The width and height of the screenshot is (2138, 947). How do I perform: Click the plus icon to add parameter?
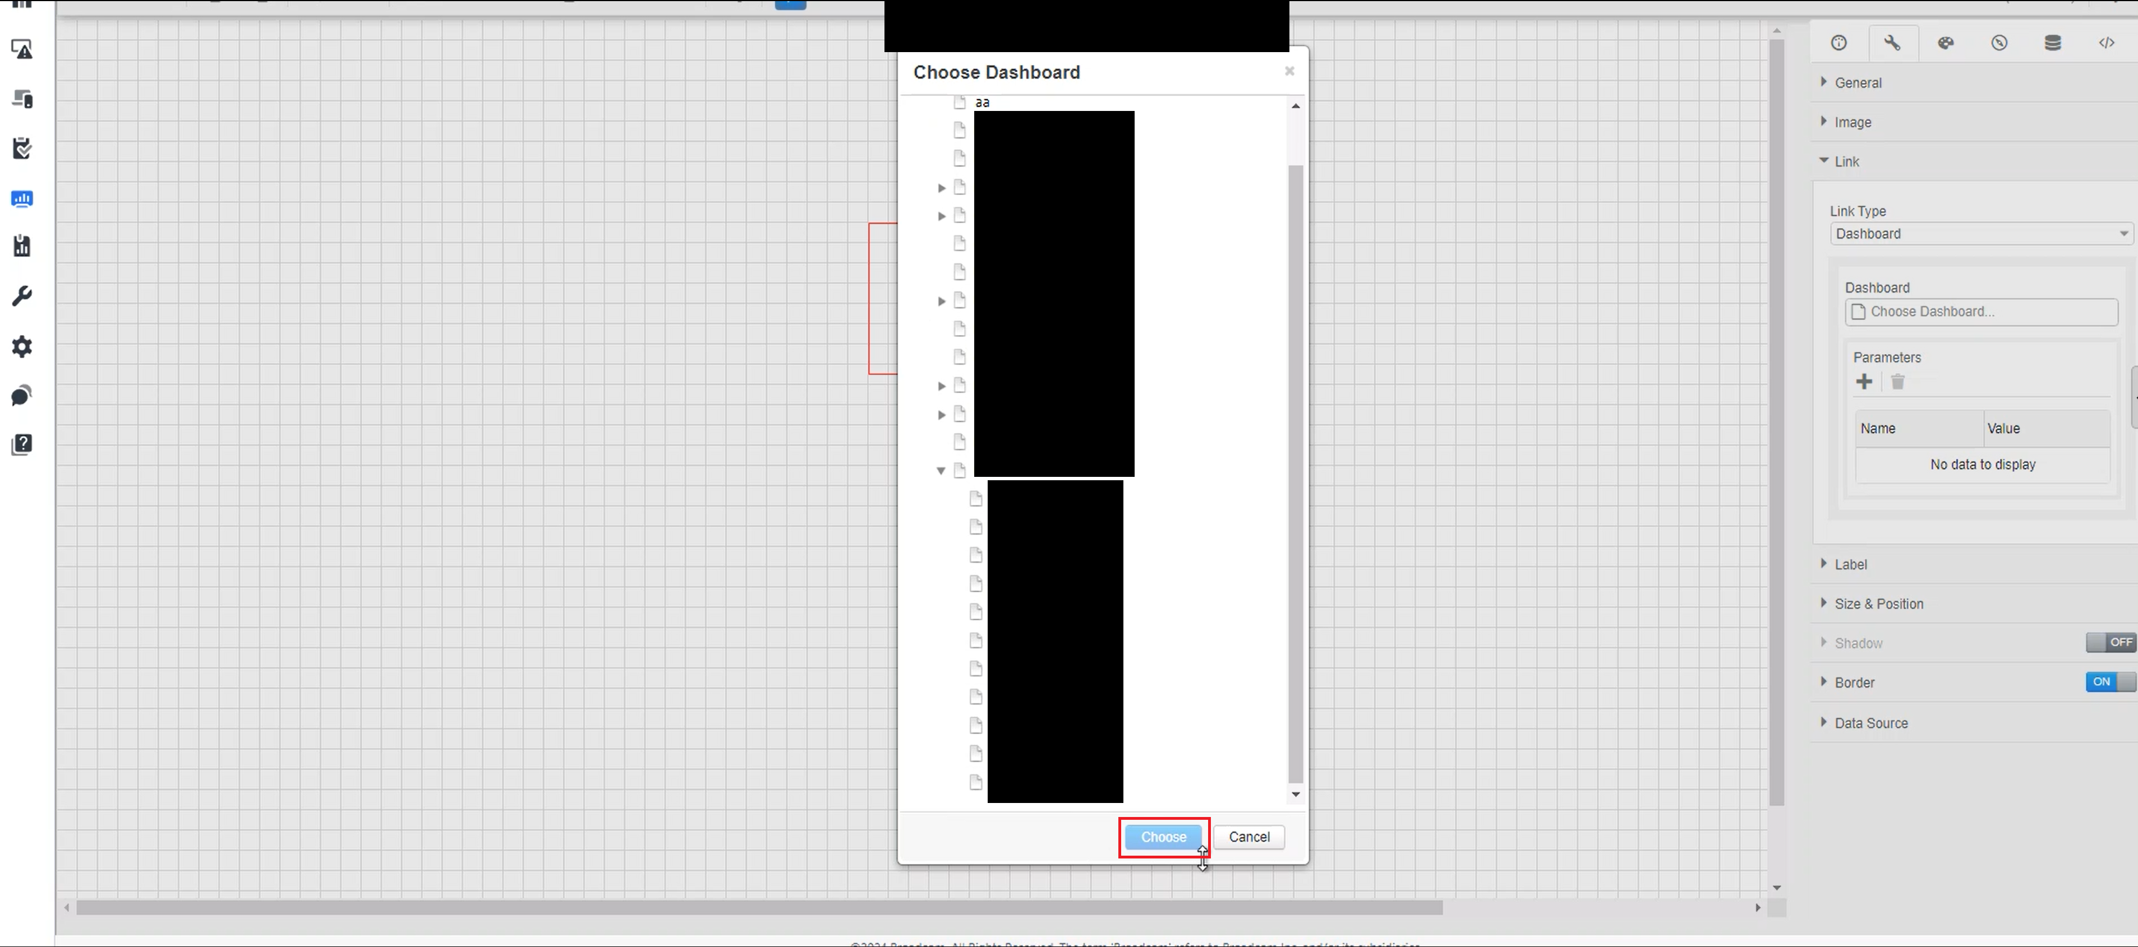pos(1864,382)
